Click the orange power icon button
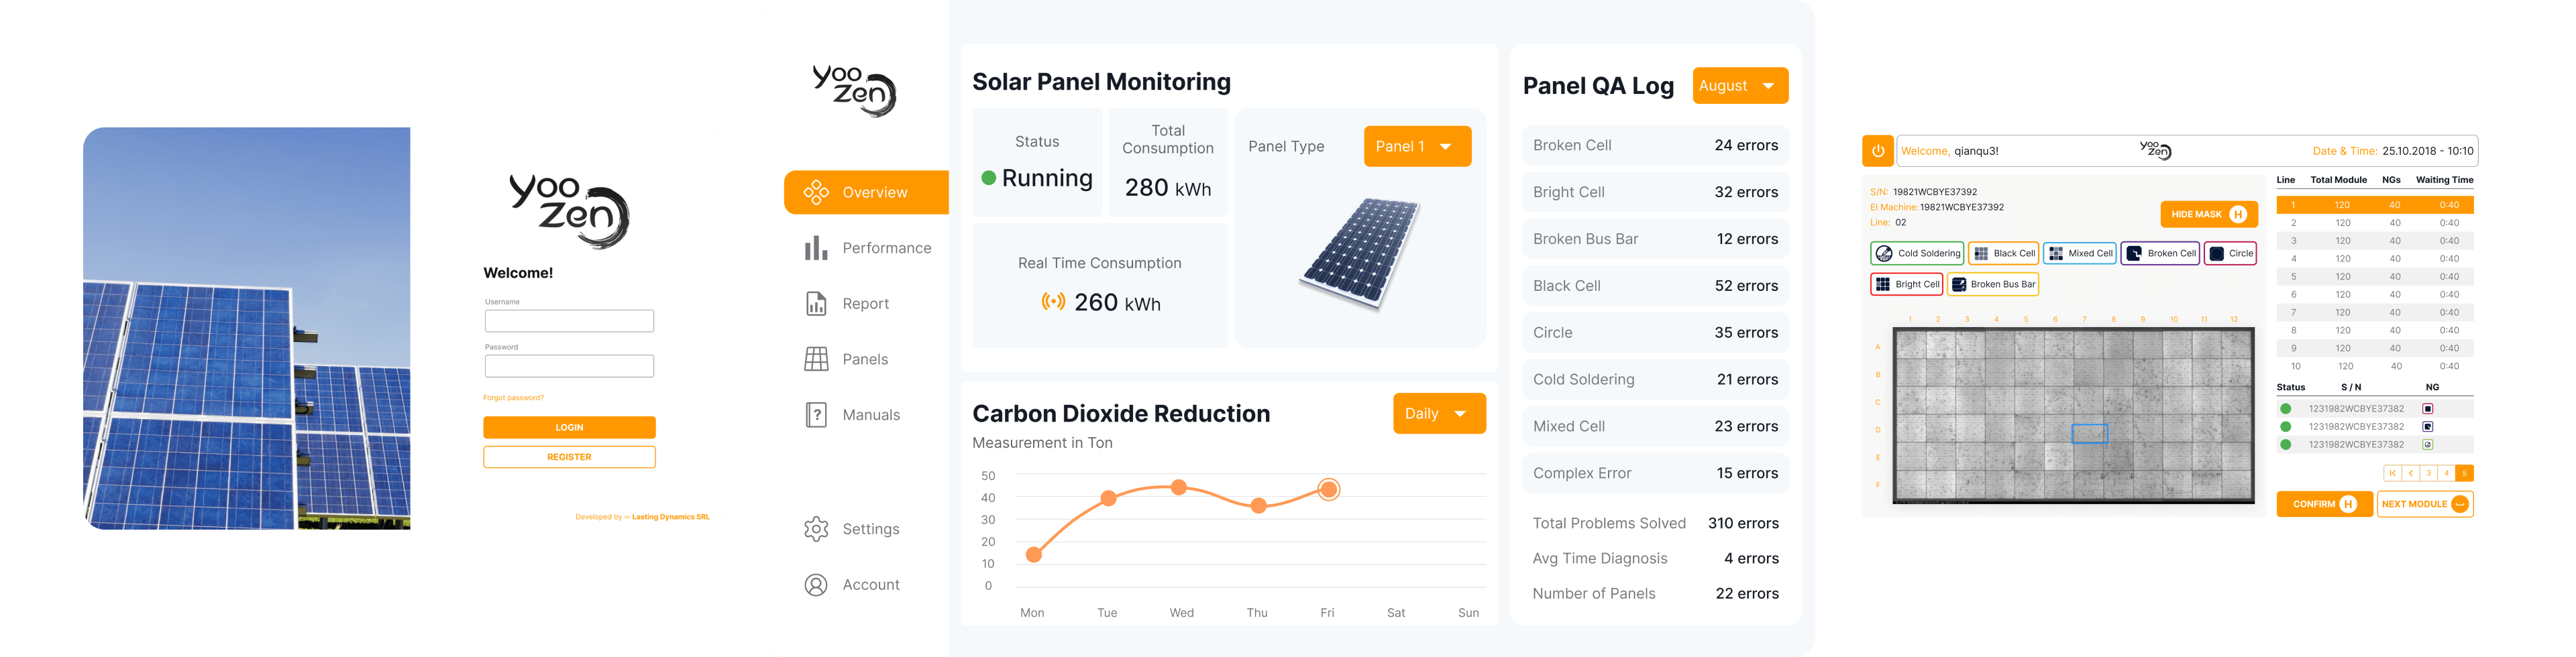 coord(1877,151)
